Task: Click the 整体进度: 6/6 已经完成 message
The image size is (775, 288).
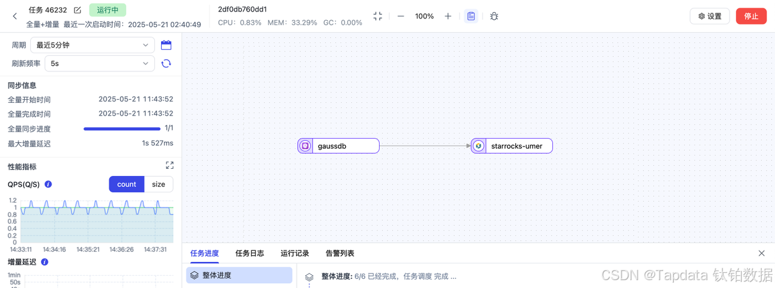Action: click(389, 276)
